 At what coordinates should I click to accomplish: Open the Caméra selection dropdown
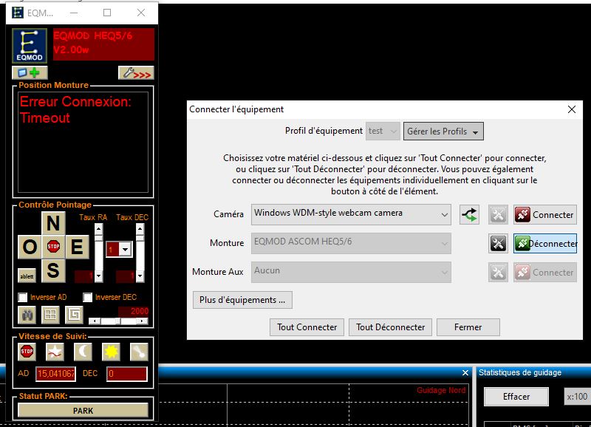351,214
